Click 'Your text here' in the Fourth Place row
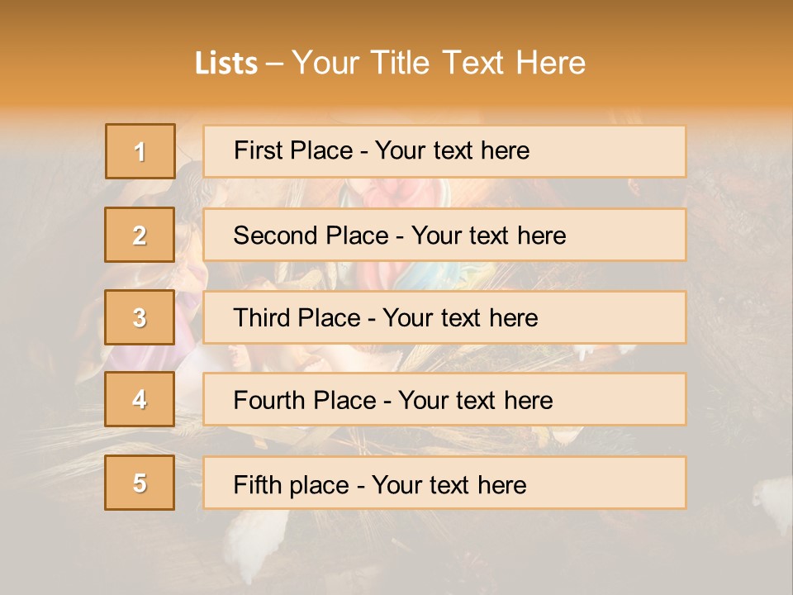This screenshot has height=595, width=793. click(x=476, y=401)
